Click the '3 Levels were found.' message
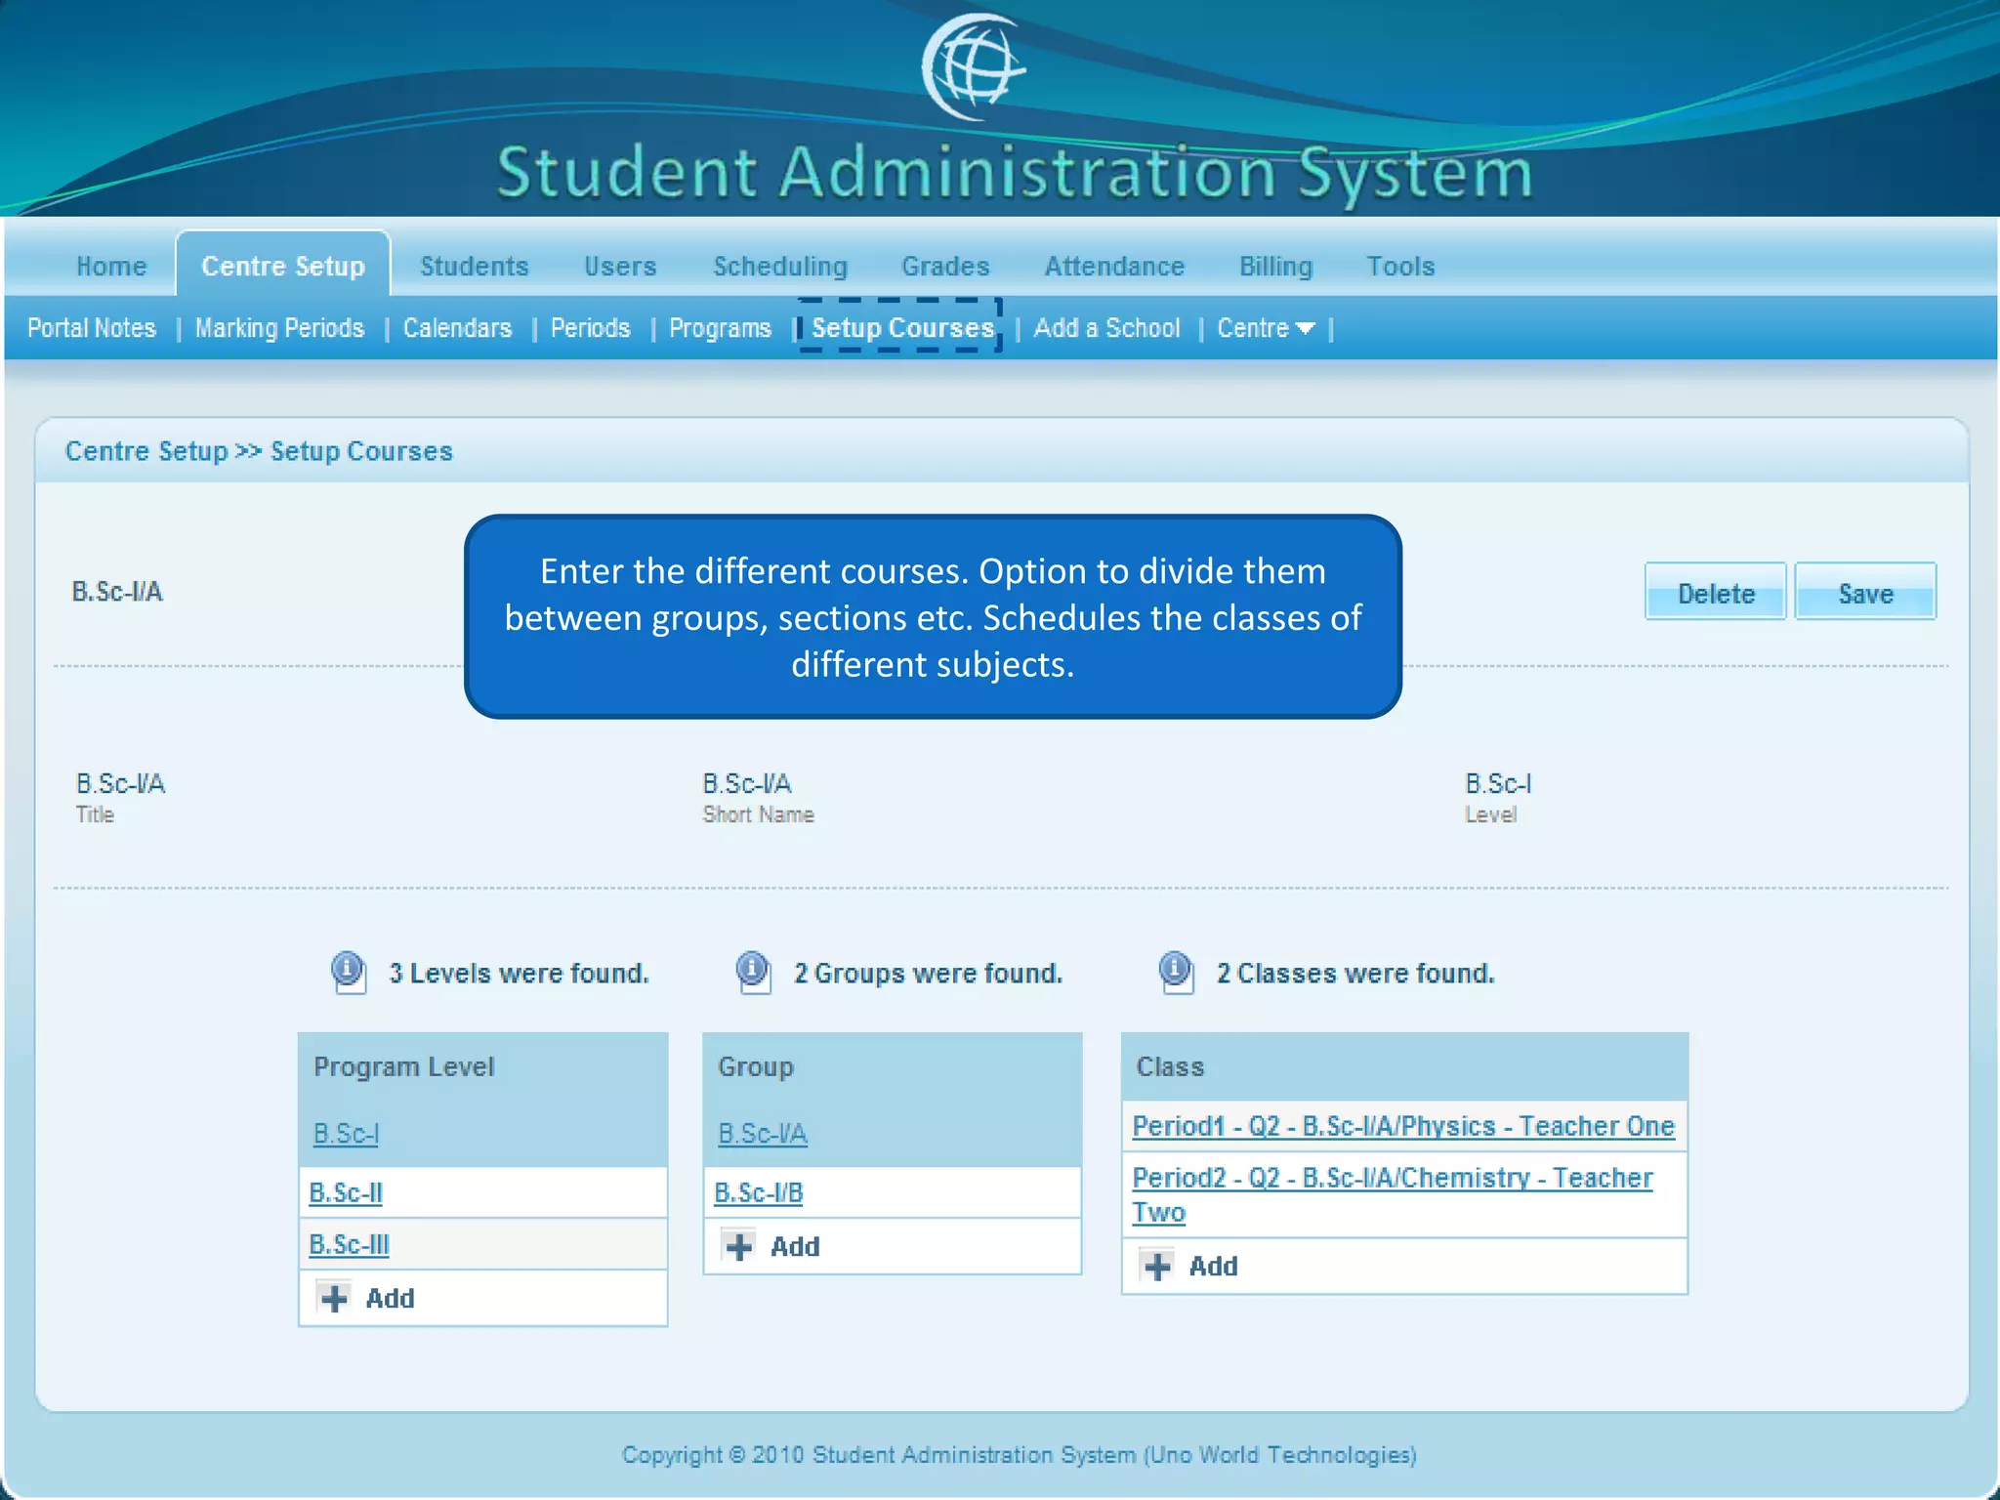Screen dimensions: 2000x1500 pos(519,974)
